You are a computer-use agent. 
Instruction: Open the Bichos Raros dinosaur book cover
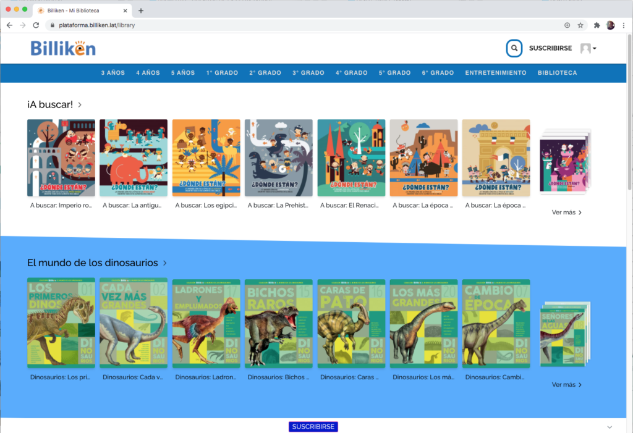pos(278,323)
